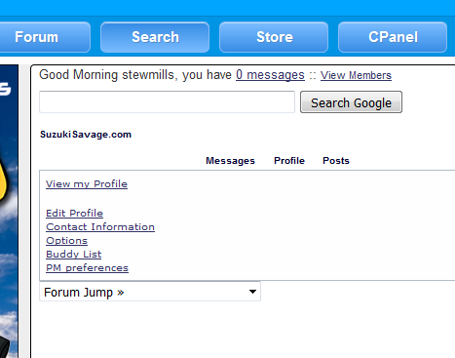Image resolution: width=455 pixels, height=358 pixels.
Task: Expand the Forum Jump dropdown
Action: tap(150, 292)
